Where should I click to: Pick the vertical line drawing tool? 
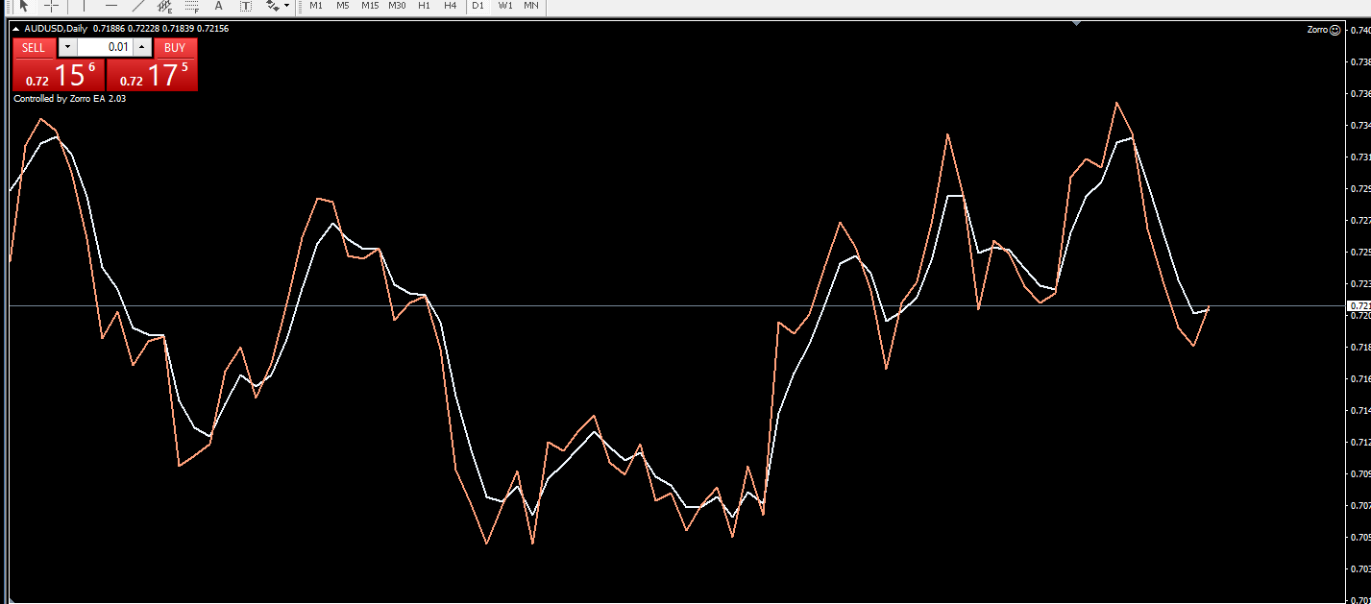[85, 6]
